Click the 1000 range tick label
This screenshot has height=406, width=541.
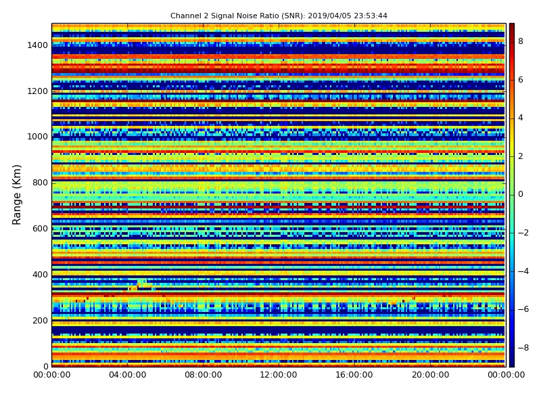click(x=38, y=137)
